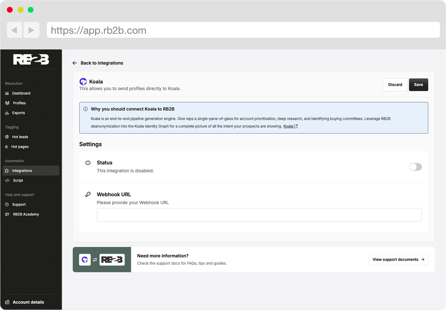Click the RB2B logo in footer banner

point(112,260)
